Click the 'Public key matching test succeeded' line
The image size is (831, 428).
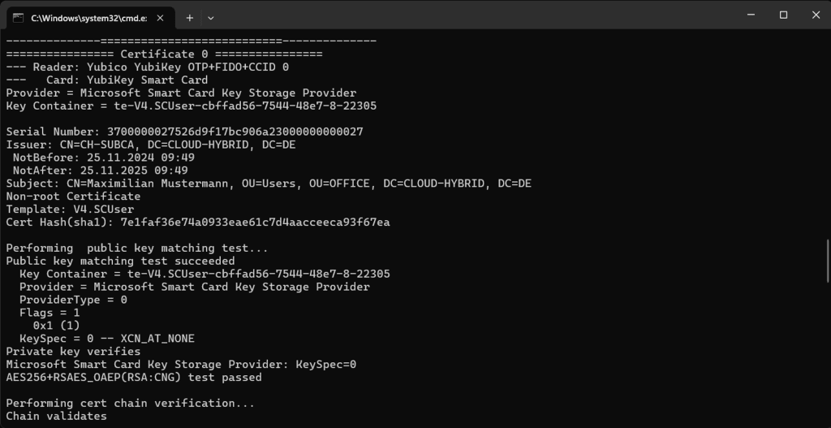pyautogui.click(x=120, y=262)
